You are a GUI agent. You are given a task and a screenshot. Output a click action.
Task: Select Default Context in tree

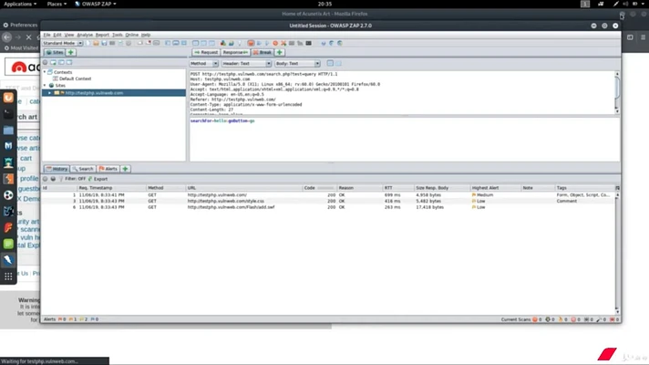pyautogui.click(x=75, y=78)
